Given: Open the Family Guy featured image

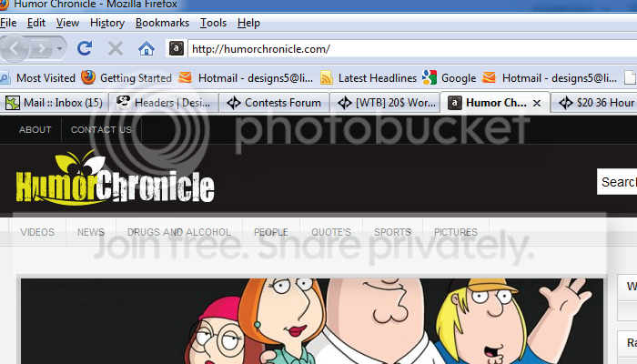Looking at the screenshot, I should 312,321.
